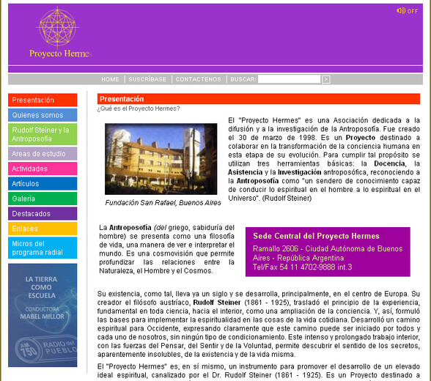
Task: Open the SUSCRÍBASE link
Action: click(147, 79)
